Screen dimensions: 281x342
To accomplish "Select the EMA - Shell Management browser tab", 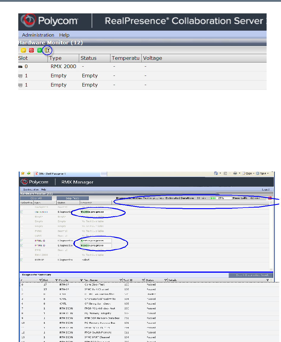I will [68, 174].
